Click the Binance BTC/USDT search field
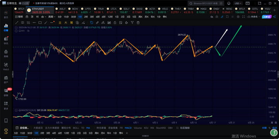The image size is (279, 139). pos(206,3)
